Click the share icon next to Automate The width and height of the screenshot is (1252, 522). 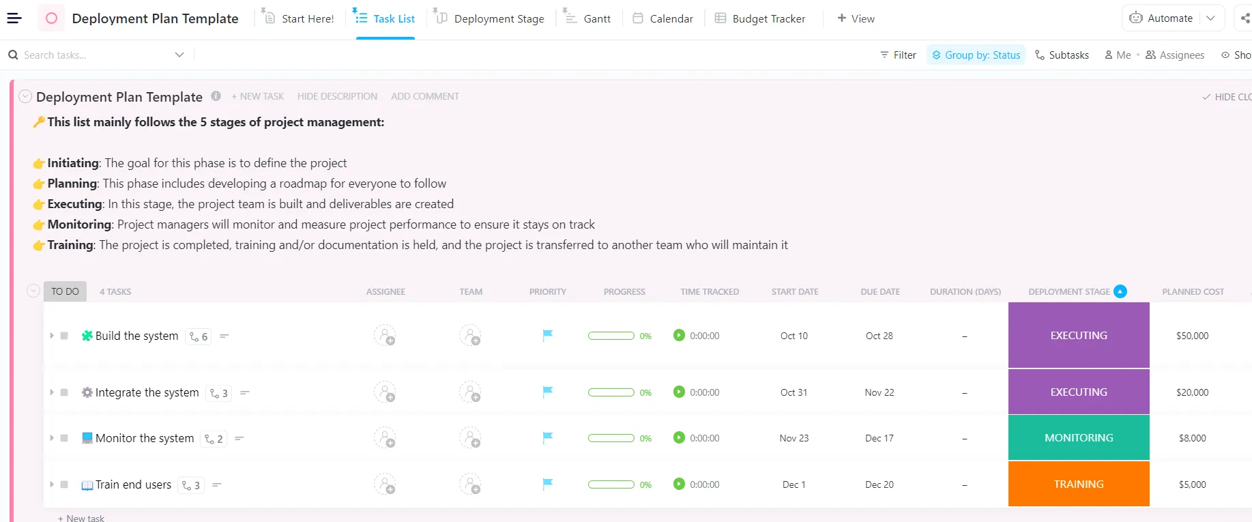[x=1245, y=18]
